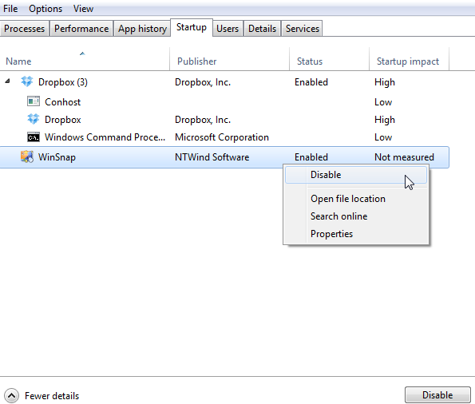Select the Dropbox child row name
The width and height of the screenshot is (475, 404).
tap(63, 120)
